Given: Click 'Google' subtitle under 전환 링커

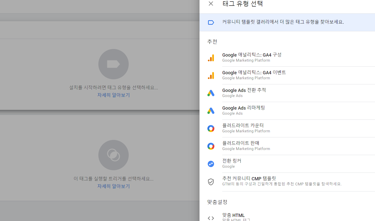Looking at the screenshot, I should 228,166.
